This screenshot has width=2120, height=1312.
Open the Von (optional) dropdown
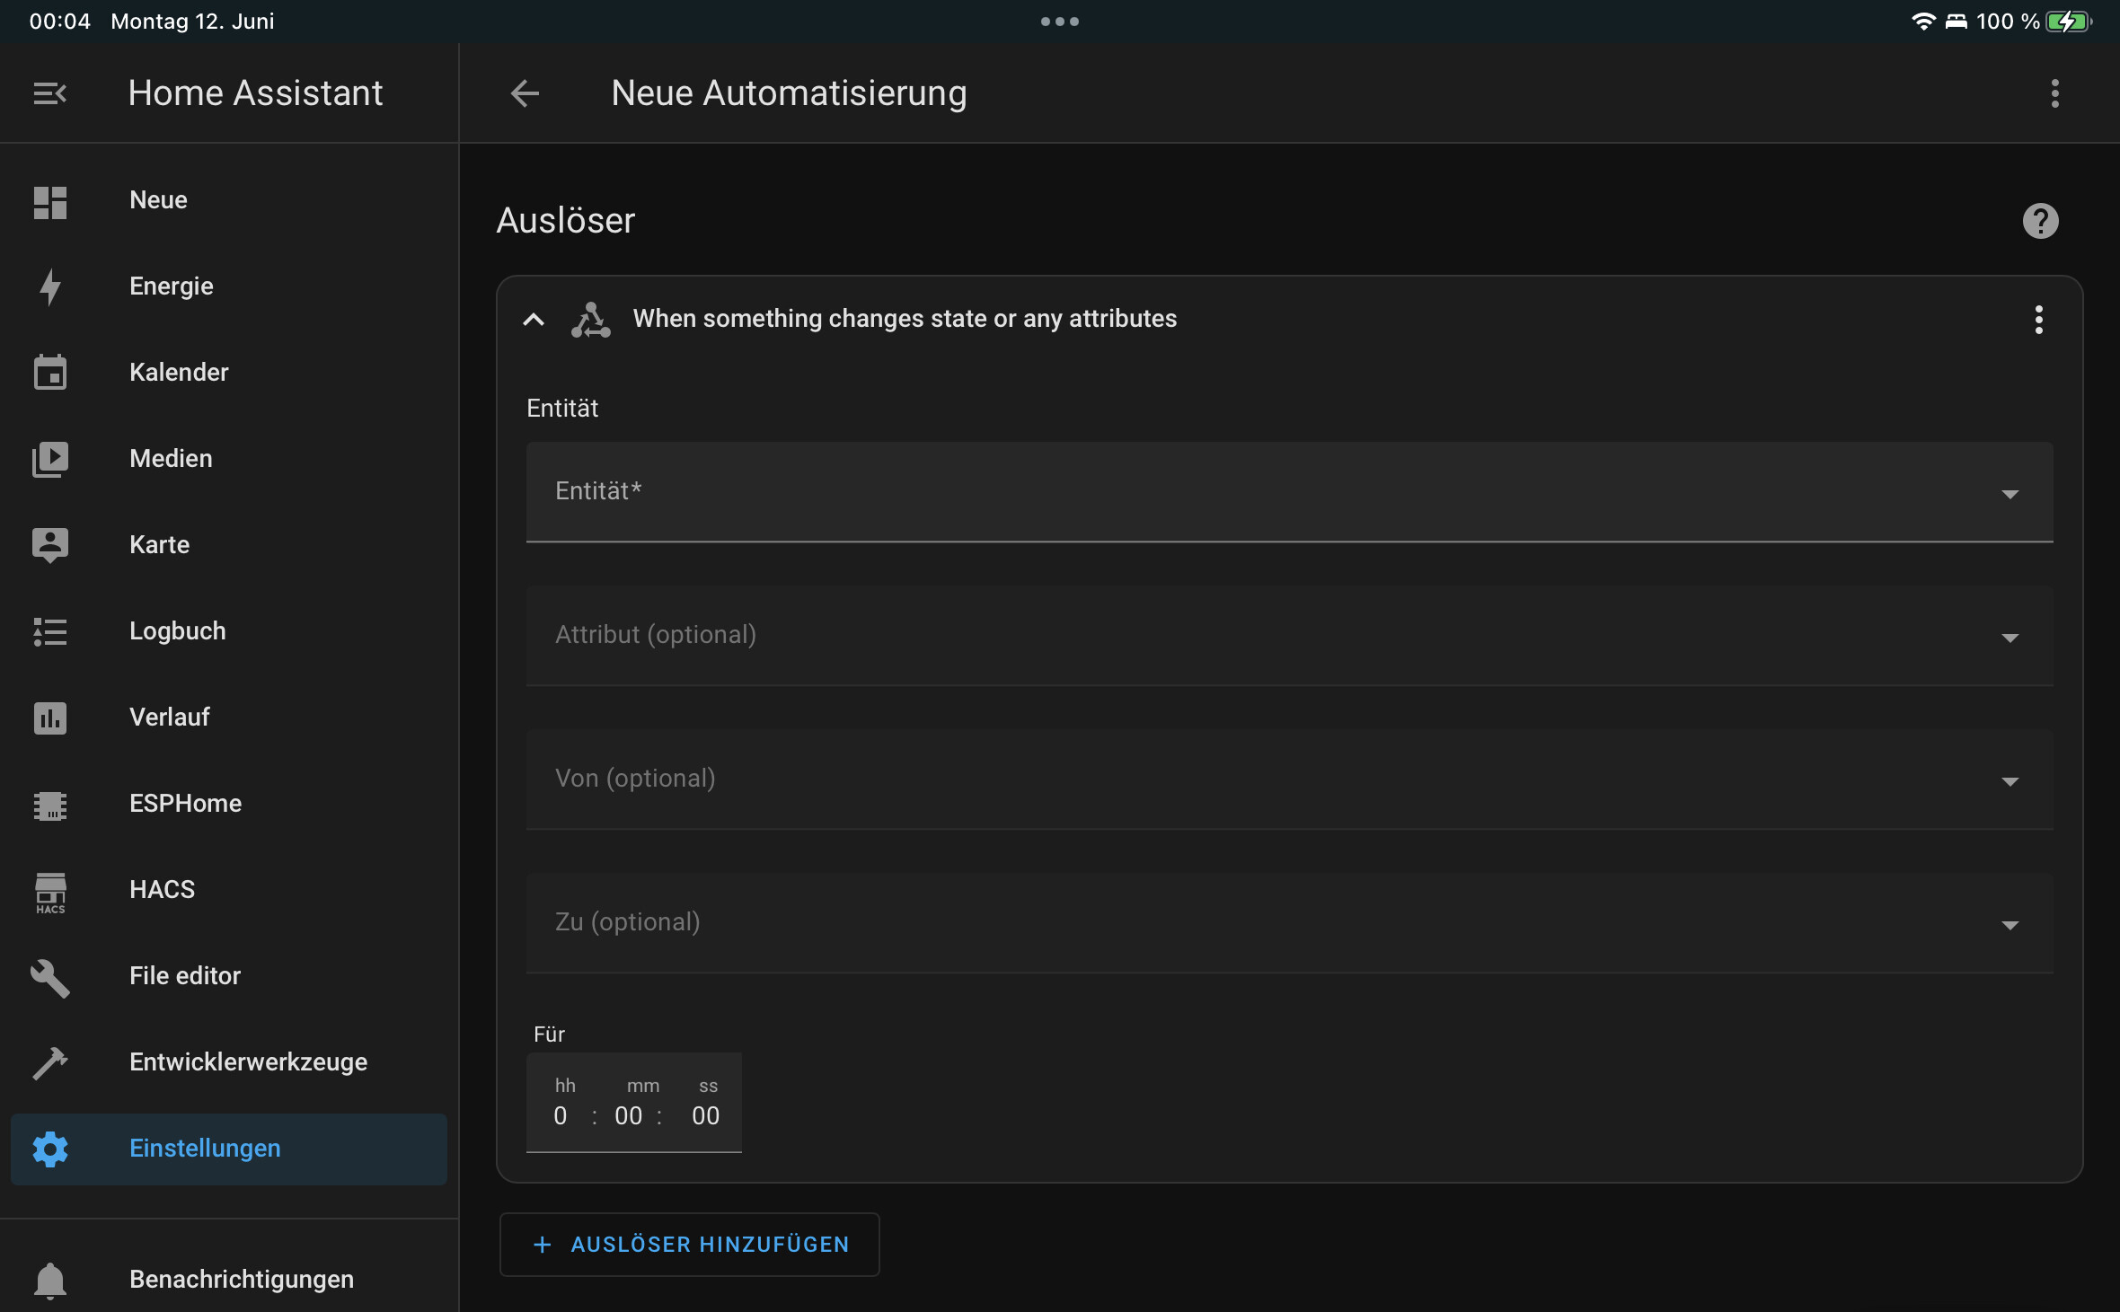click(1290, 779)
